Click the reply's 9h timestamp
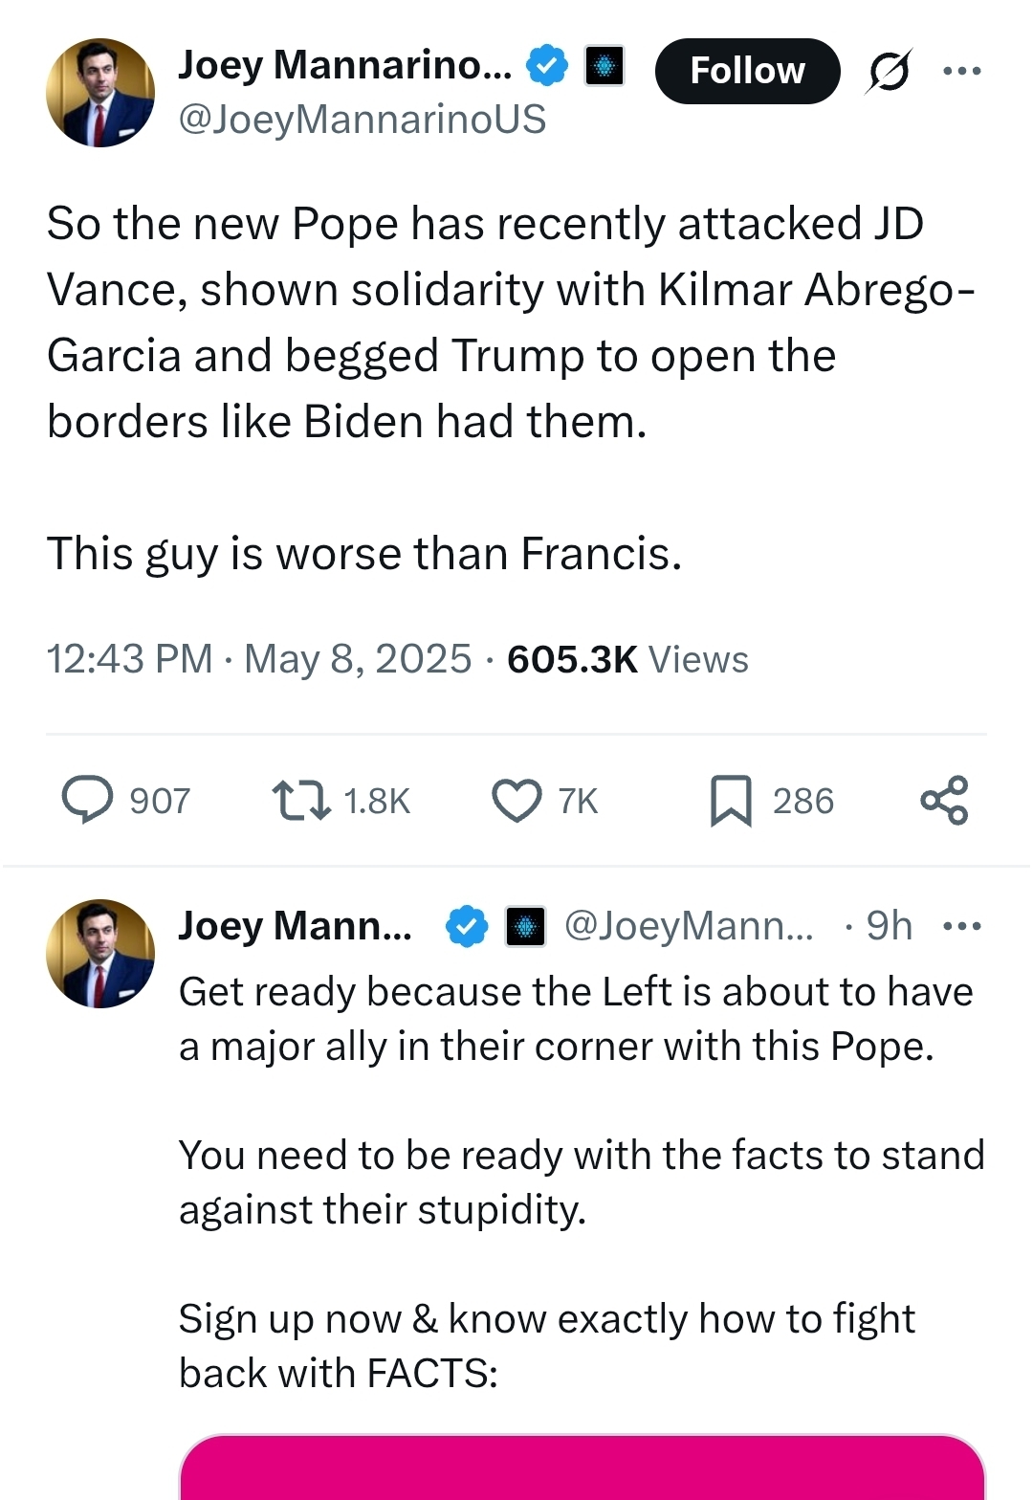The height and width of the screenshot is (1500, 1033). [890, 926]
